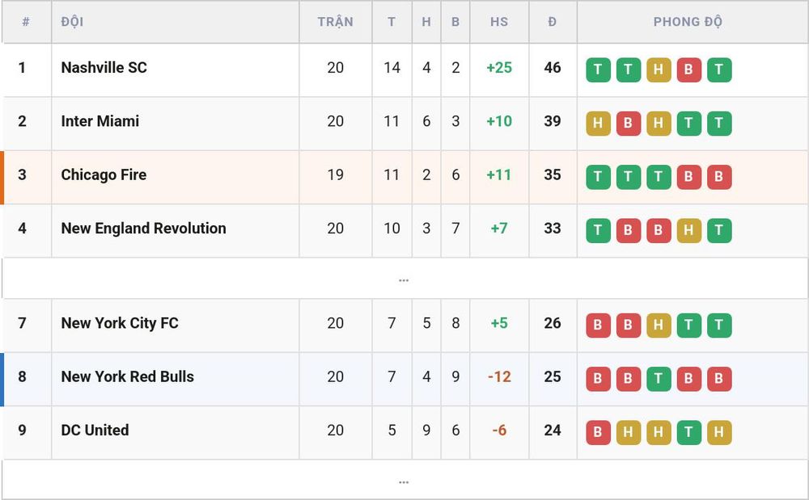Expand hidden rows below DC United
The width and height of the screenshot is (809, 500).
[x=404, y=480]
